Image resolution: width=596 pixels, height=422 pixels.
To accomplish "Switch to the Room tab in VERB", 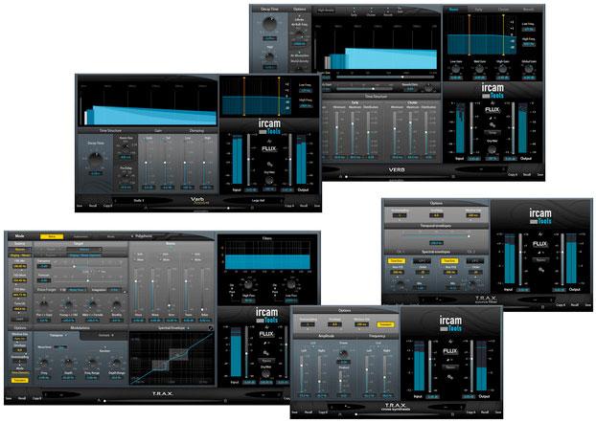I will [454, 9].
